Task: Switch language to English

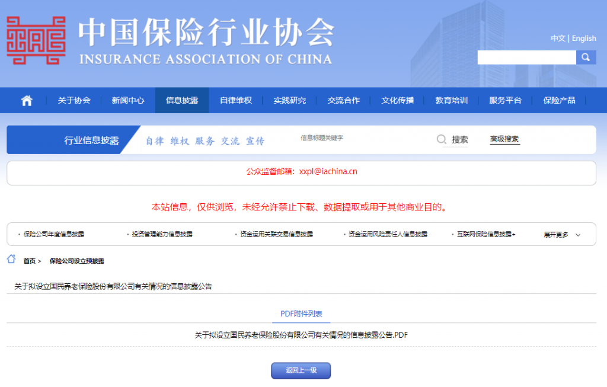Action: point(584,39)
